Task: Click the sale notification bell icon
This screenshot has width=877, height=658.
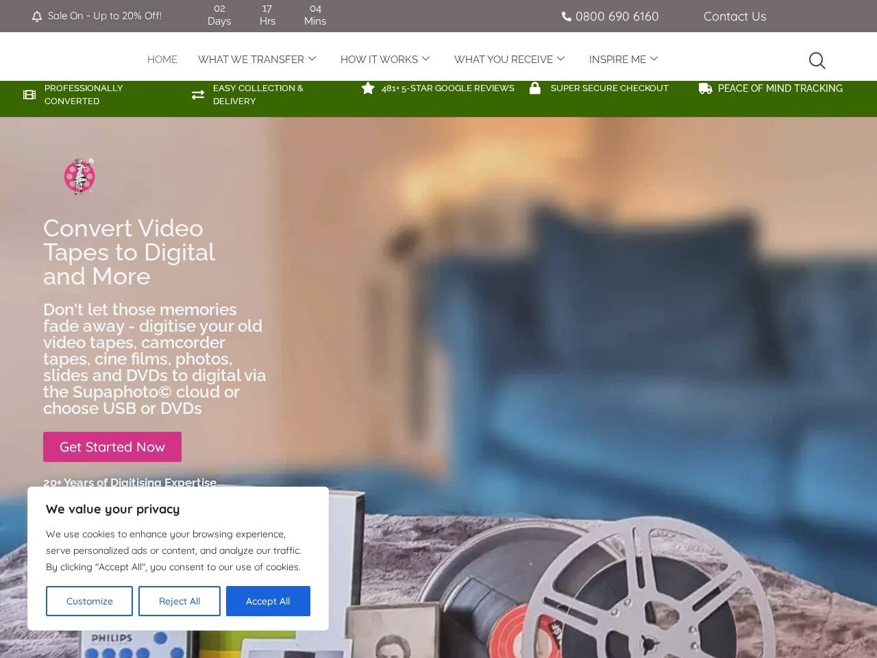Action: pos(37,16)
